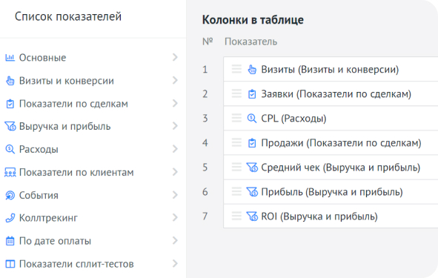Open the Расходы category label

(x=39, y=150)
